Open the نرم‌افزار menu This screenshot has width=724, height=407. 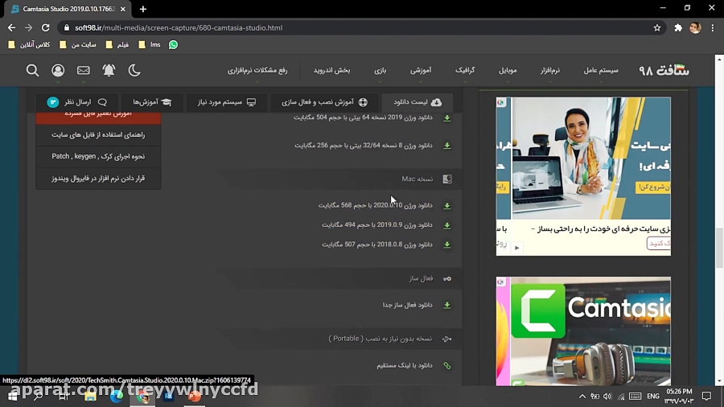coord(550,70)
